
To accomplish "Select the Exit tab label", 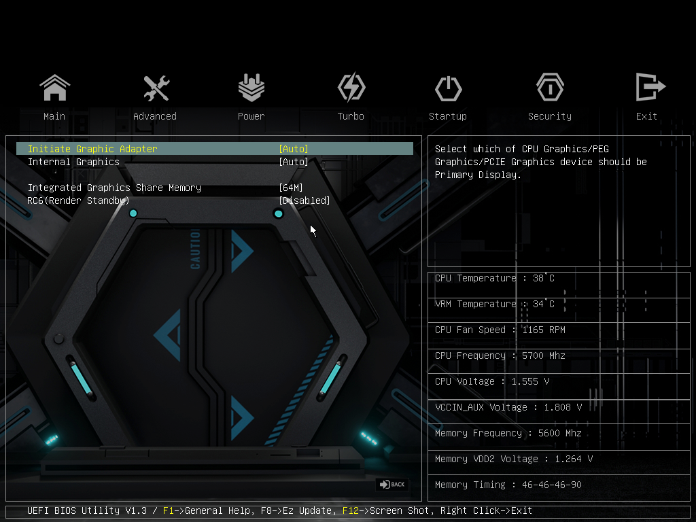I will pyautogui.click(x=646, y=116).
